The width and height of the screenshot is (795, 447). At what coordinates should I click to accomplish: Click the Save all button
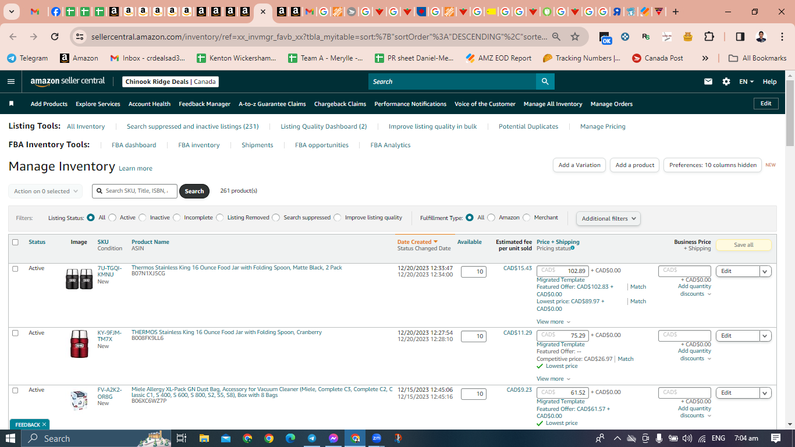tap(744, 245)
